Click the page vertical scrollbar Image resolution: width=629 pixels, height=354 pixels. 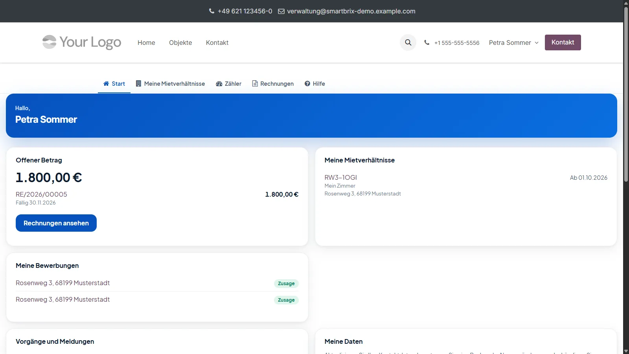coord(626,94)
